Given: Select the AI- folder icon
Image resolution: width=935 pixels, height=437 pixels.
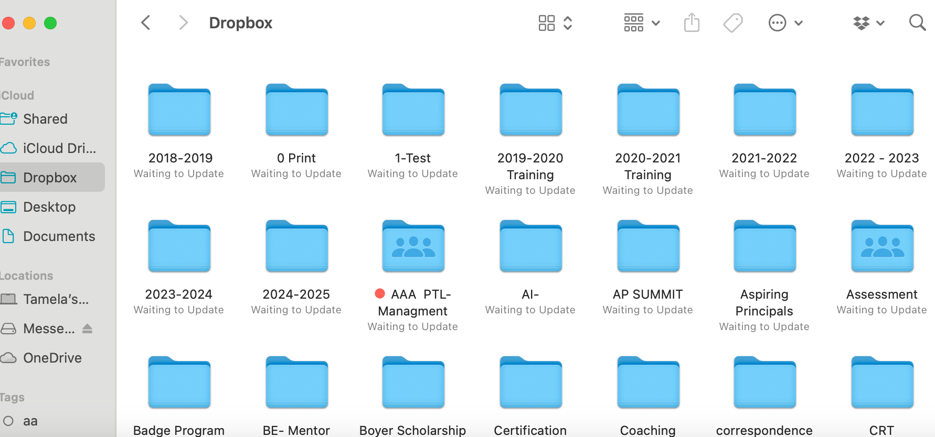Looking at the screenshot, I should (531, 246).
